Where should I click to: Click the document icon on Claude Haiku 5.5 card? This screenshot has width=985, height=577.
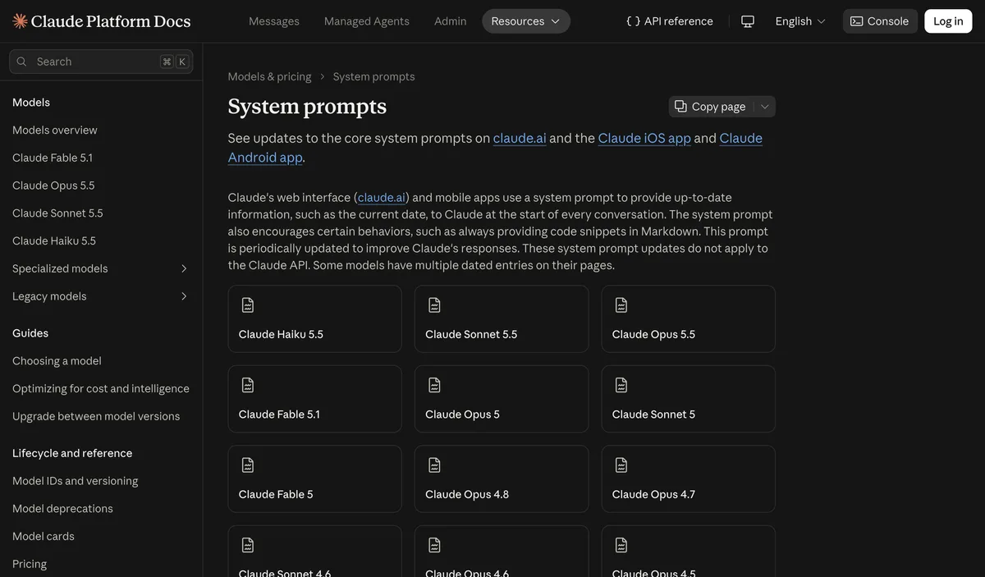[x=248, y=305]
